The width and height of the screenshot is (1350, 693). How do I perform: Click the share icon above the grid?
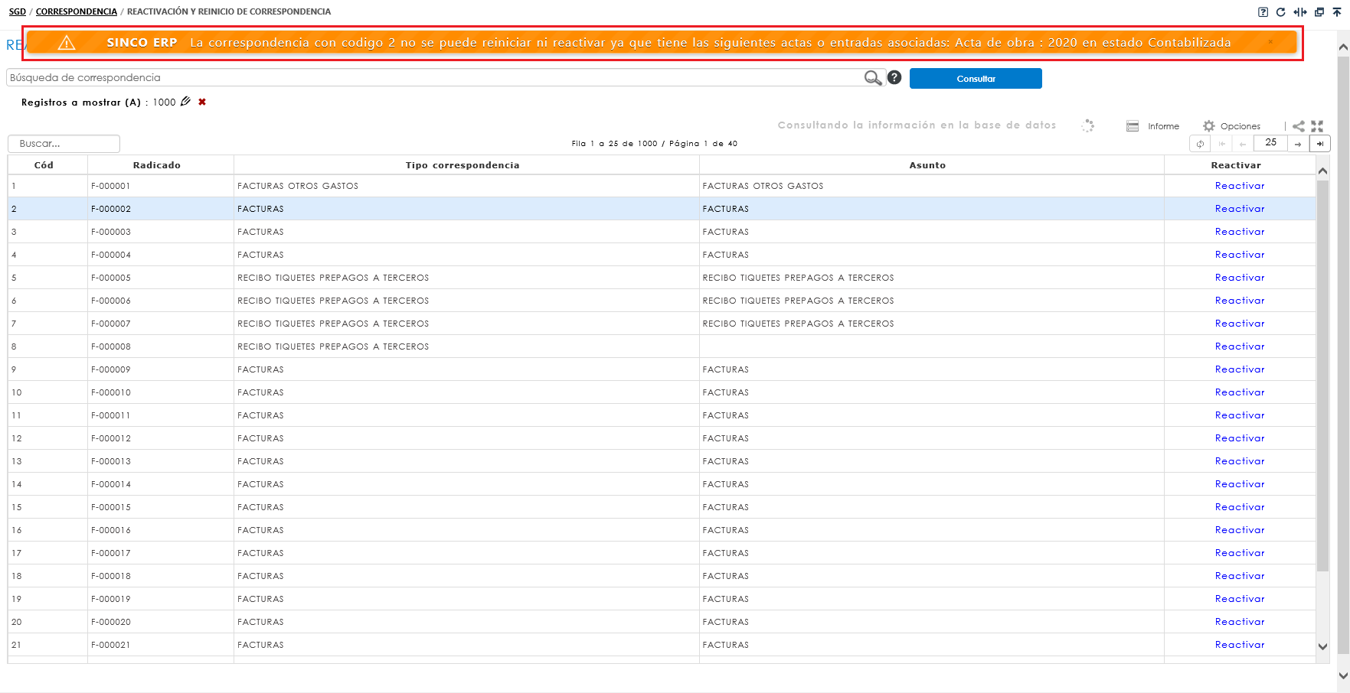tap(1299, 126)
